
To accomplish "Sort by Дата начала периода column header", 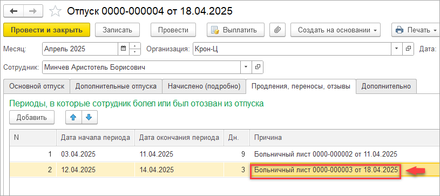I will coord(96,138).
